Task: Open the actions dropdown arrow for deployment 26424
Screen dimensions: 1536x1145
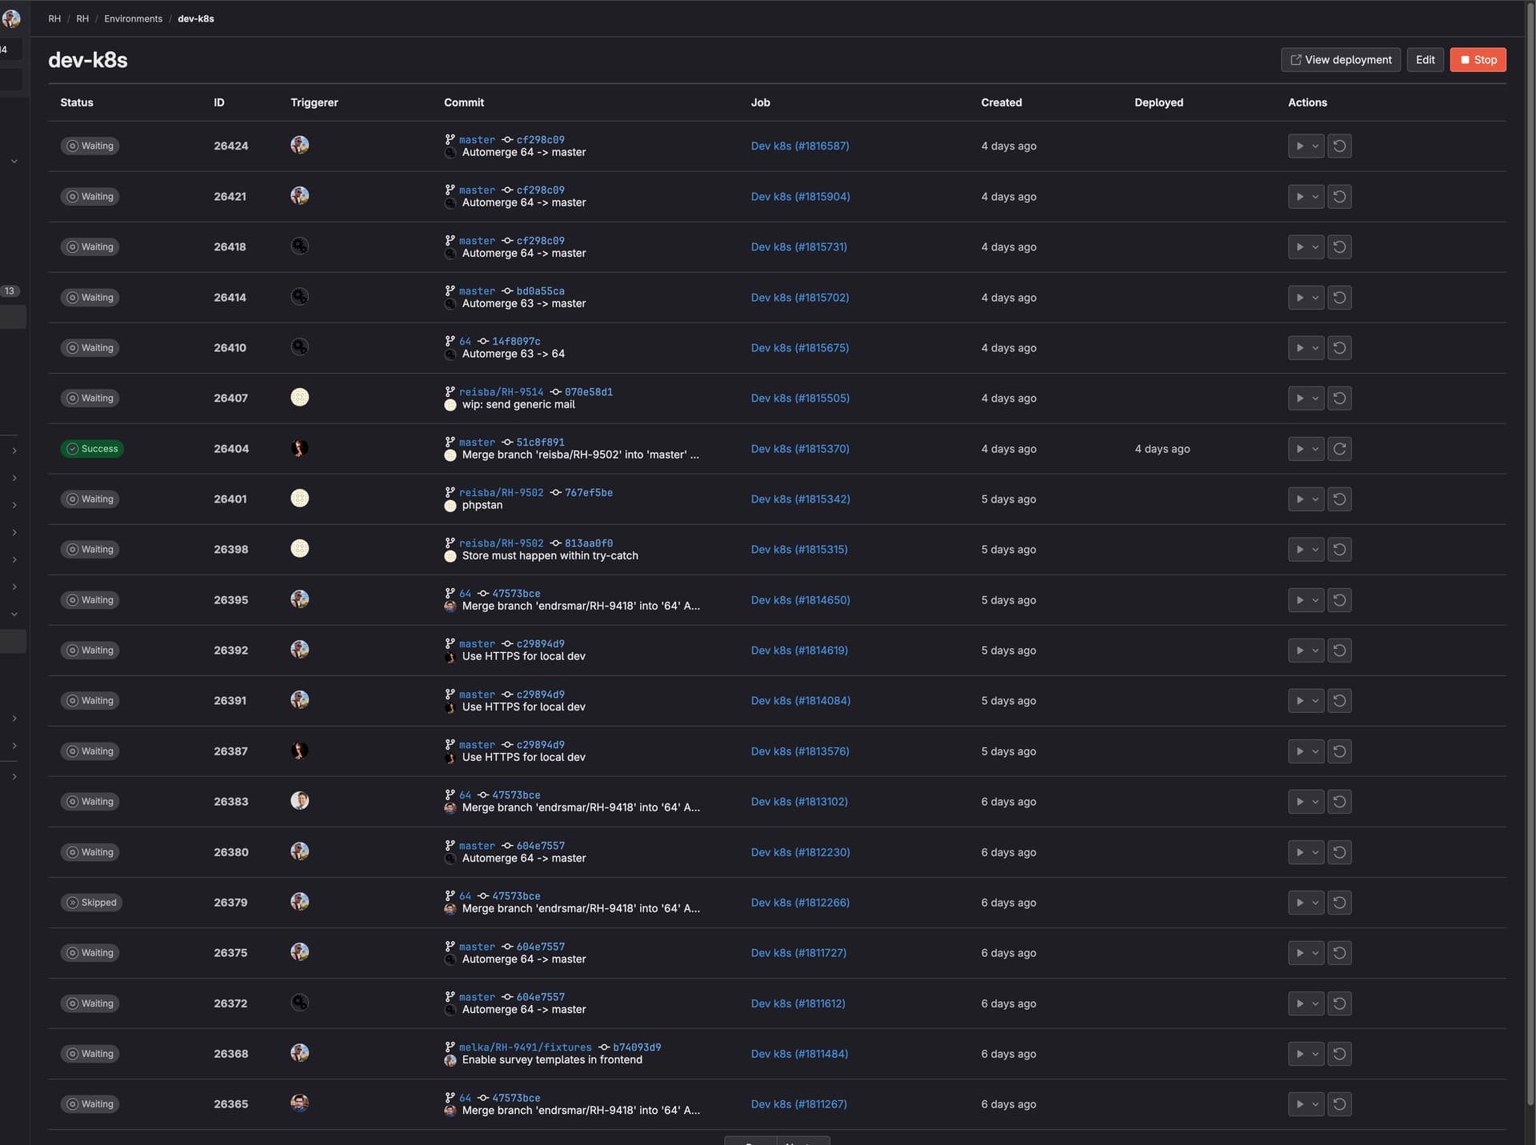Action: pyautogui.click(x=1314, y=146)
